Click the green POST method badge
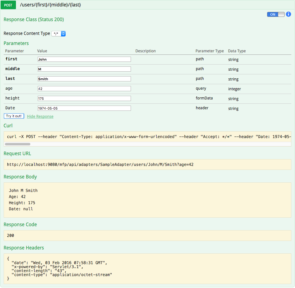 (8, 5)
